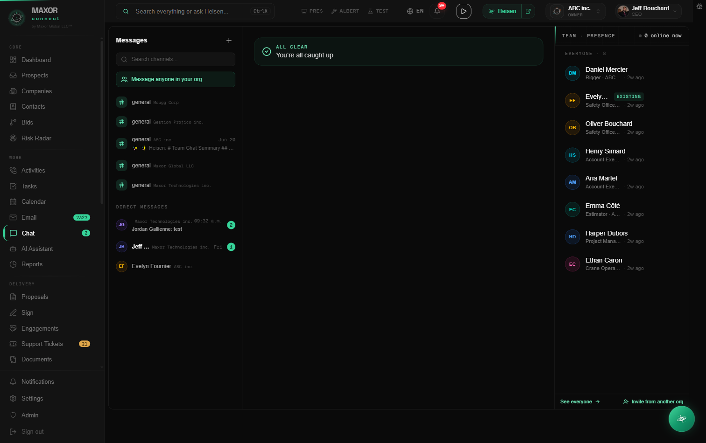Open the Jeff direct message from Fri
The image size is (706, 443).
pyautogui.click(x=176, y=247)
